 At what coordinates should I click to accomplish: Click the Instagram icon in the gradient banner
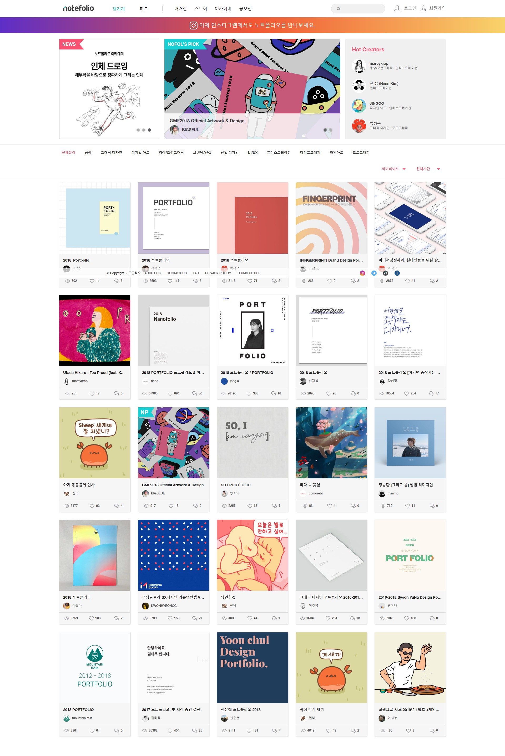(x=193, y=26)
